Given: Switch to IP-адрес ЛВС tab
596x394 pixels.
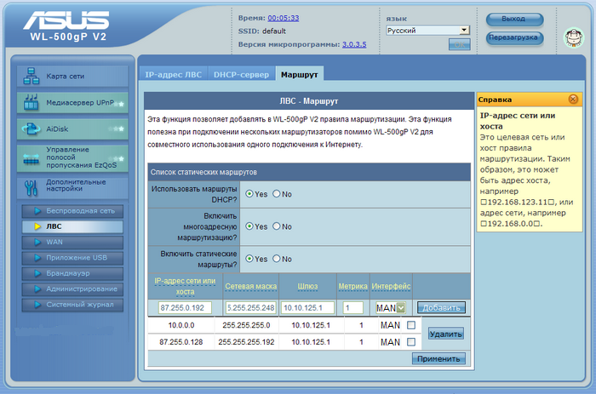Looking at the screenshot, I should [x=174, y=75].
